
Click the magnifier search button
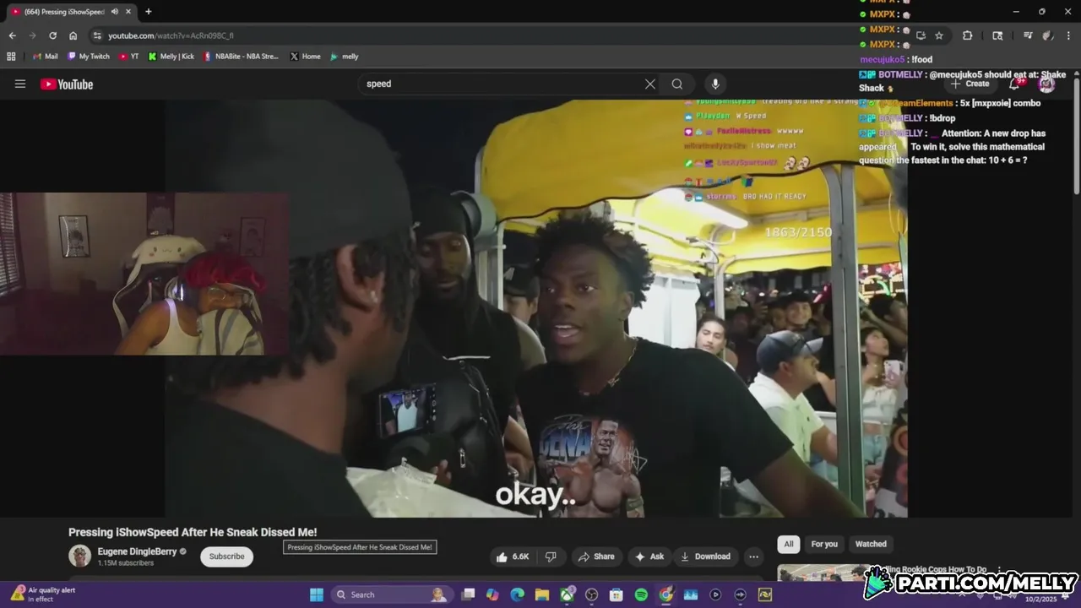pos(677,84)
